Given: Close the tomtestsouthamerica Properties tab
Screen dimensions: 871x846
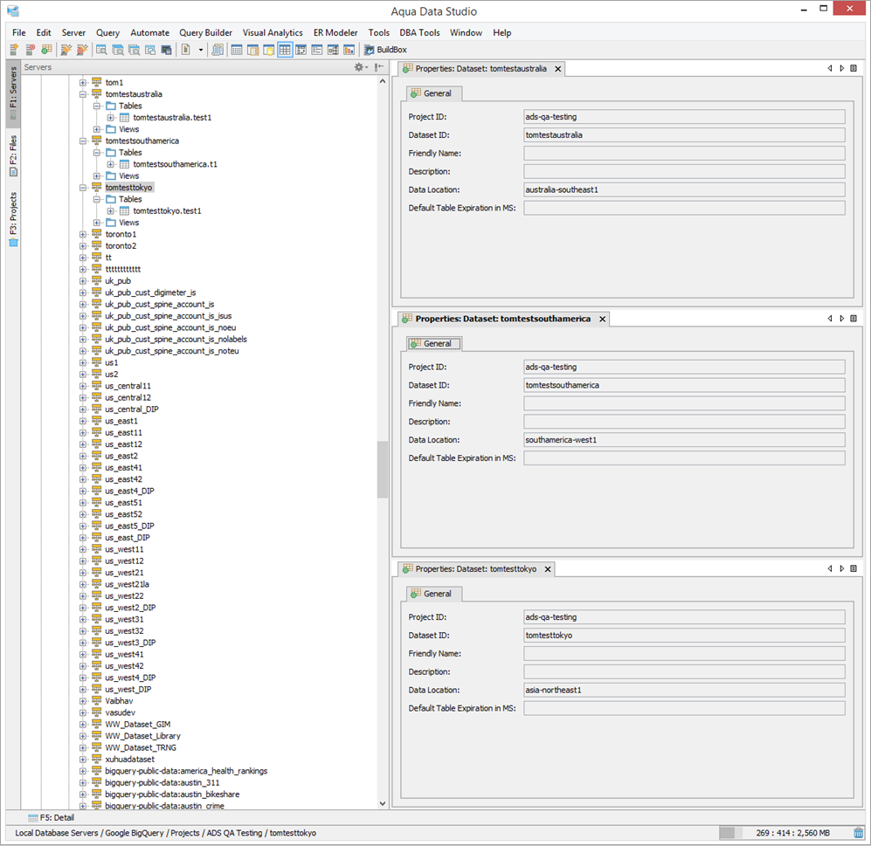Looking at the screenshot, I should tap(602, 320).
